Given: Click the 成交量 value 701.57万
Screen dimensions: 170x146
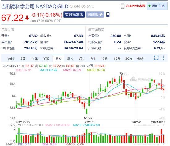Looking at the screenshot, I should pyautogui.click(x=31, y=42).
